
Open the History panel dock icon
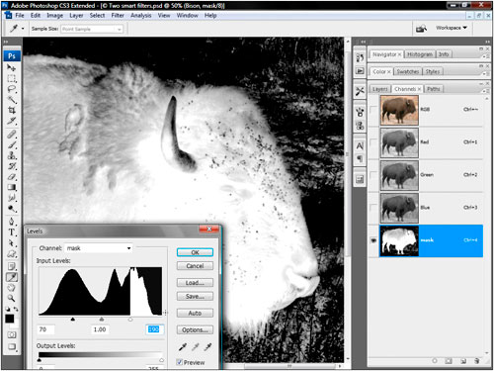pyautogui.click(x=360, y=57)
